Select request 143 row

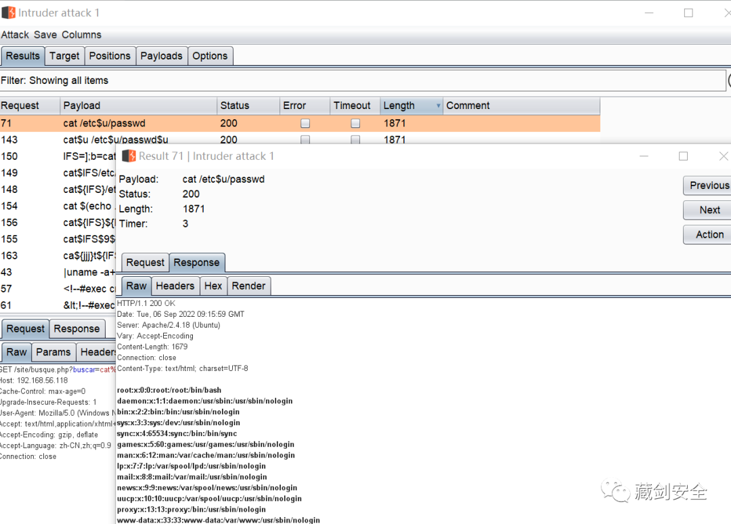point(300,139)
